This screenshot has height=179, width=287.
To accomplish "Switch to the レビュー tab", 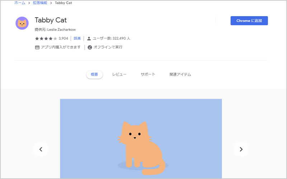I will [x=119, y=74].
